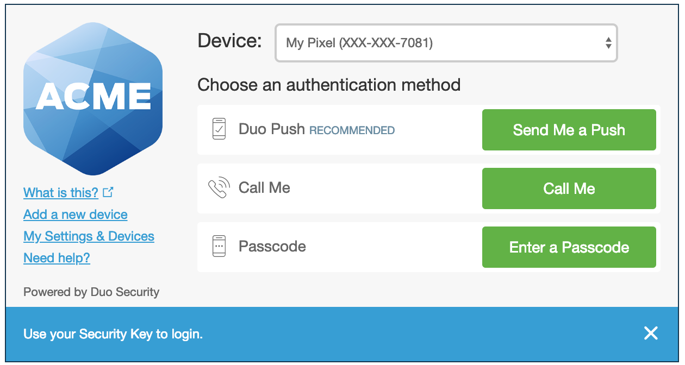Image resolution: width=685 pixels, height=365 pixels.
Task: Click the green Call Me button
Action: pyautogui.click(x=569, y=188)
